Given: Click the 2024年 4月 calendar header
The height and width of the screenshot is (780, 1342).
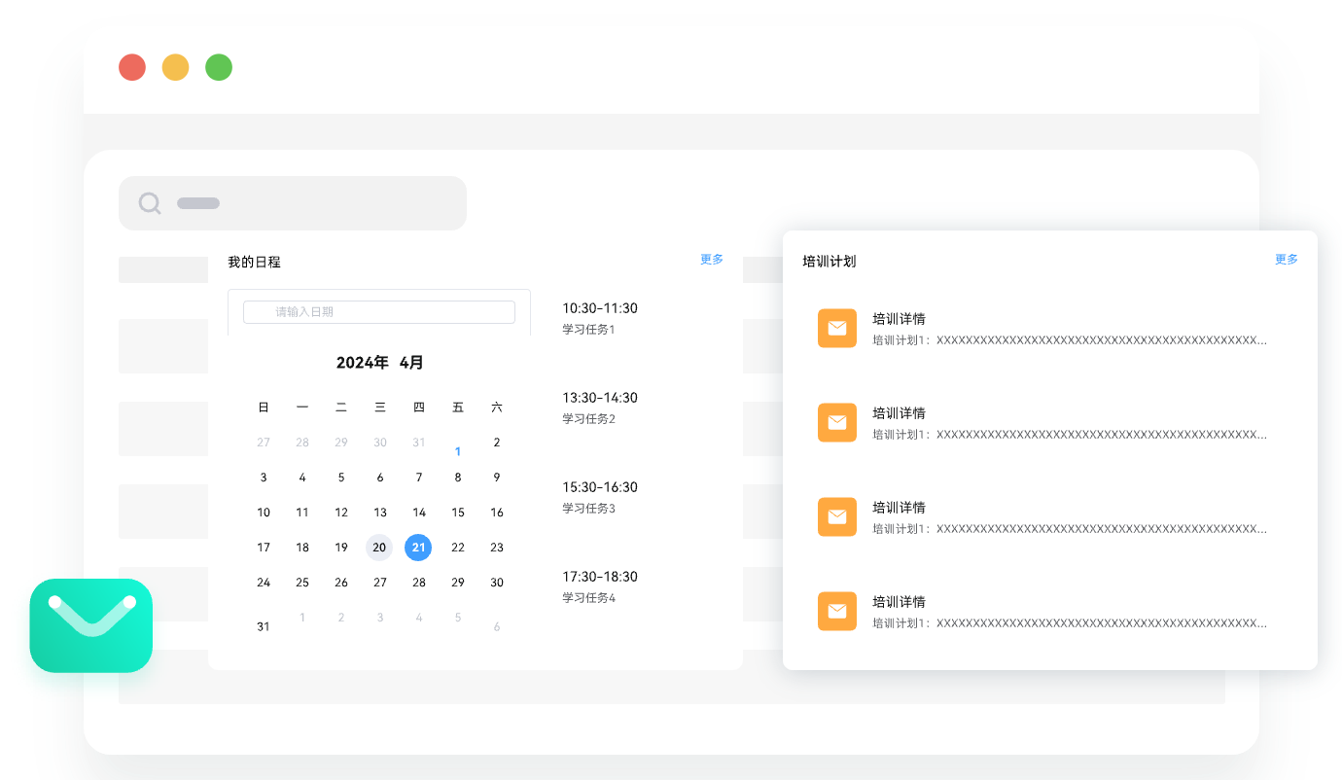Looking at the screenshot, I should [380, 363].
